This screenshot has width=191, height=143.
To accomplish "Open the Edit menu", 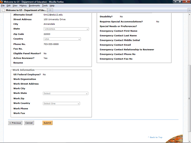I will (x=9, y=6).
